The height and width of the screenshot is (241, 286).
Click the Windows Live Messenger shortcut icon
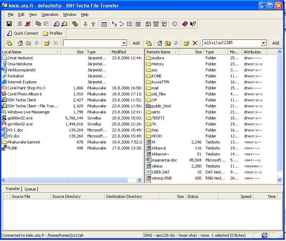(x=4, y=112)
